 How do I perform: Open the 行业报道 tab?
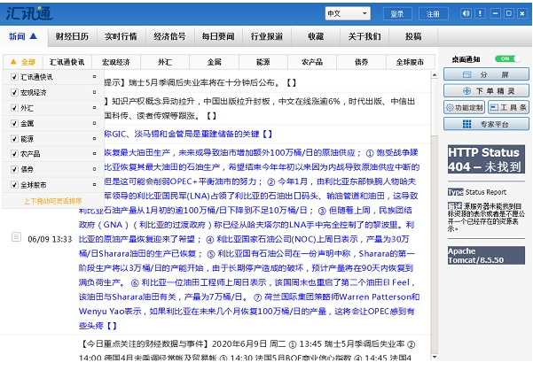[x=267, y=36]
